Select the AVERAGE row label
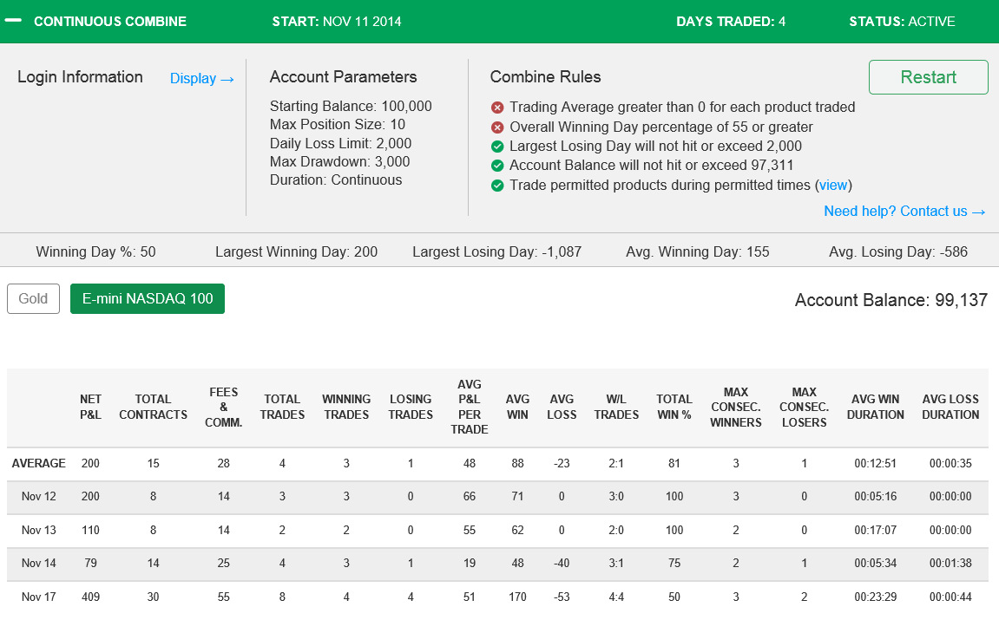This screenshot has height=633, width=999. 39,463
